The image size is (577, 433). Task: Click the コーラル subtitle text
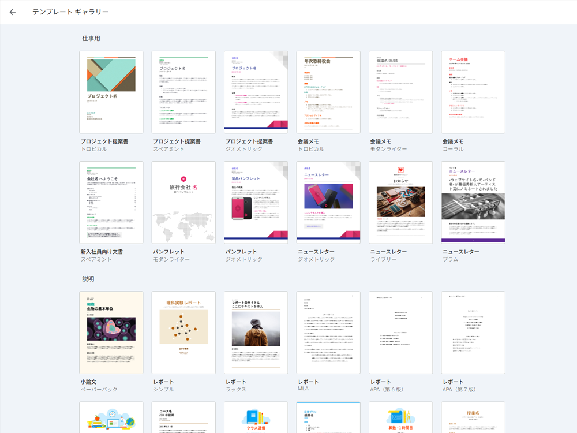453,149
